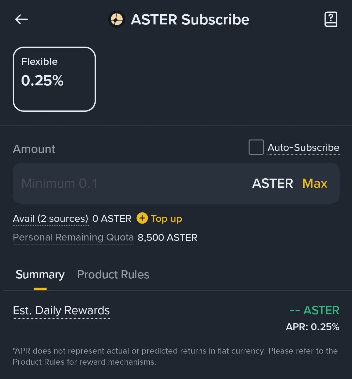Click the APR: 0.25% text
This screenshot has height=379, width=352.
click(x=312, y=327)
